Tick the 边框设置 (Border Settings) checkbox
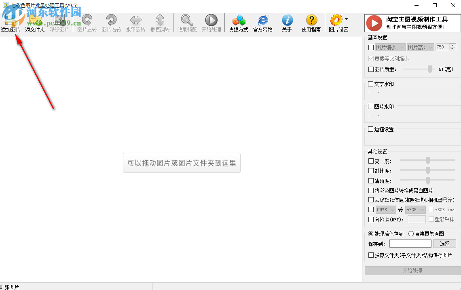461x290 pixels. pos(371,129)
